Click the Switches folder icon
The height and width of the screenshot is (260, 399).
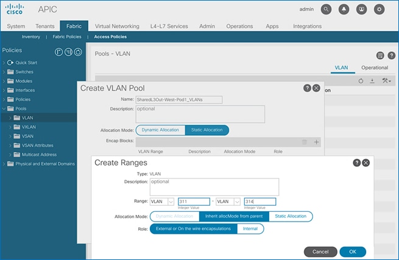click(x=10, y=72)
